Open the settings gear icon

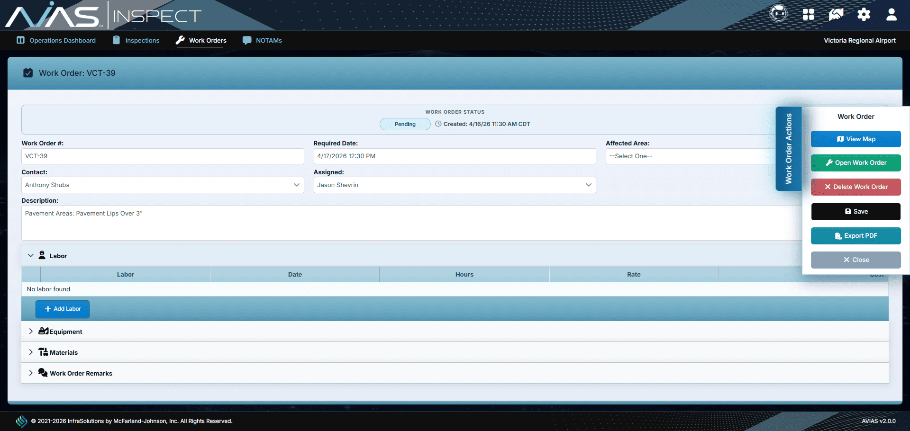tap(864, 15)
